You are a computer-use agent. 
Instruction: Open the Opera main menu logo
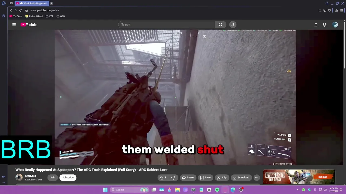[4, 3]
